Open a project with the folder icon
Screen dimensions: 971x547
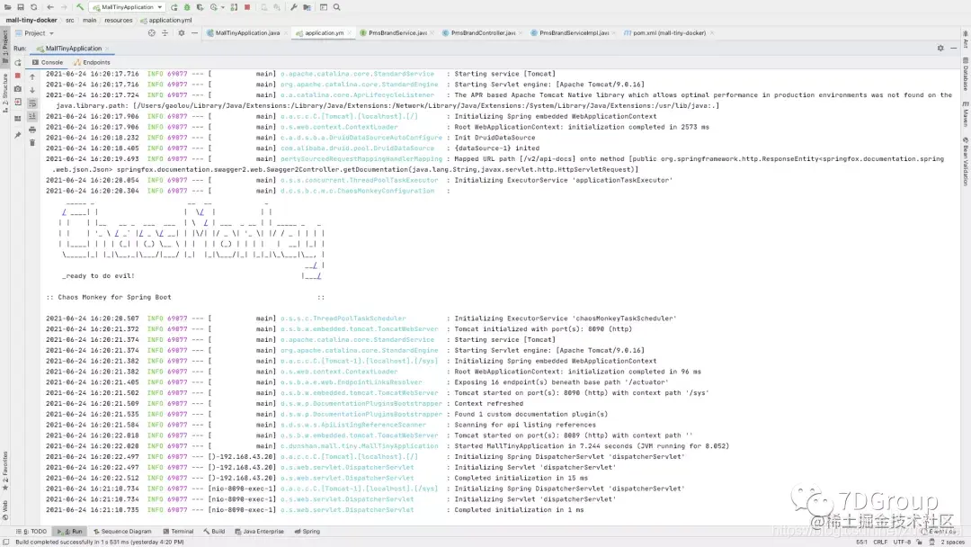pyautogui.click(x=7, y=7)
